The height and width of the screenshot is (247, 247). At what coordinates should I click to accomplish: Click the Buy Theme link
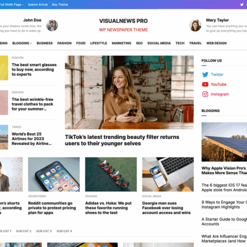point(60,5)
